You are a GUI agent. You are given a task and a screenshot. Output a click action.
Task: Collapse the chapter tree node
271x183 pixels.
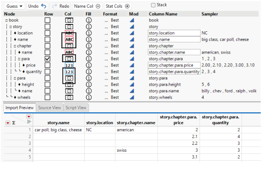pyautogui.click(x=15, y=46)
